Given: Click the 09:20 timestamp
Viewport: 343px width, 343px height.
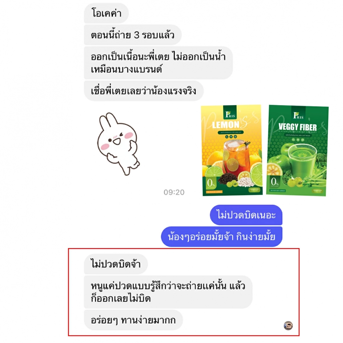Looking at the screenshot, I should point(174,192).
